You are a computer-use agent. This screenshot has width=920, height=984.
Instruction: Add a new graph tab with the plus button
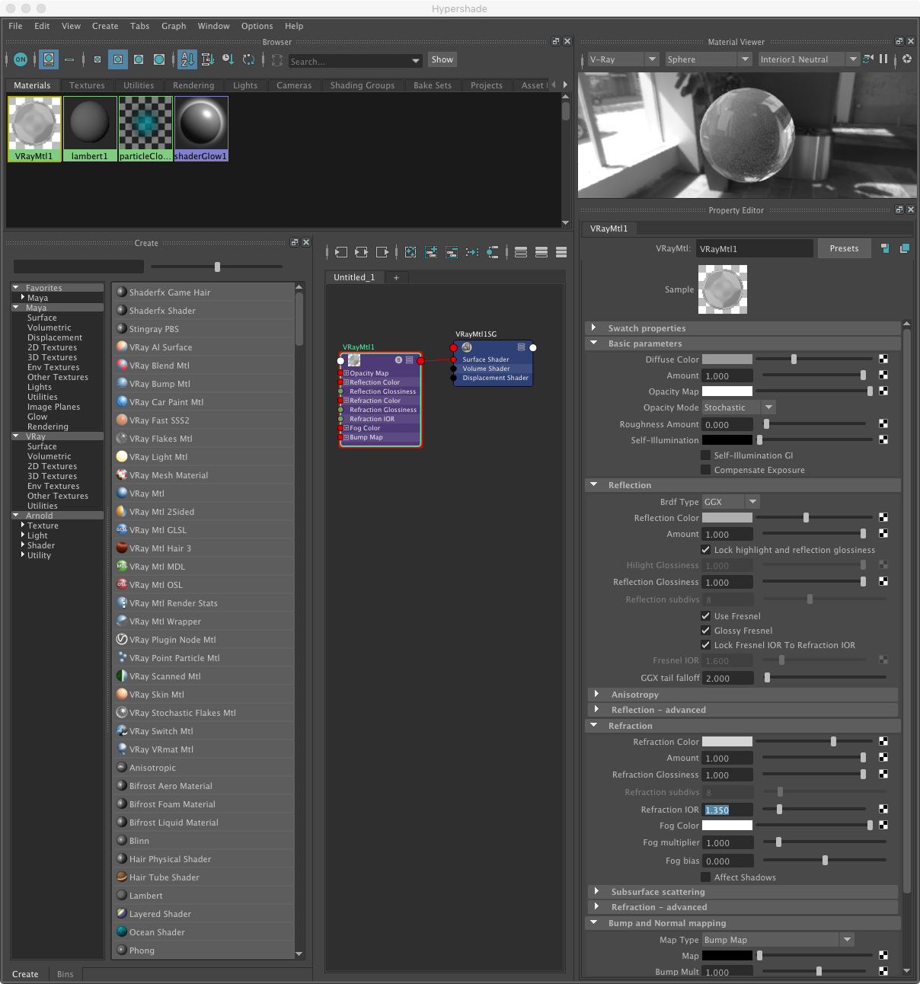[x=396, y=277]
